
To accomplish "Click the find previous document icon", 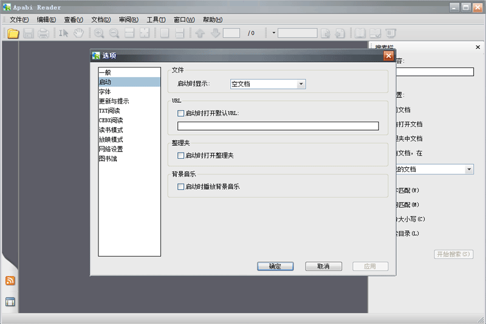I will pyautogui.click(x=340, y=33).
